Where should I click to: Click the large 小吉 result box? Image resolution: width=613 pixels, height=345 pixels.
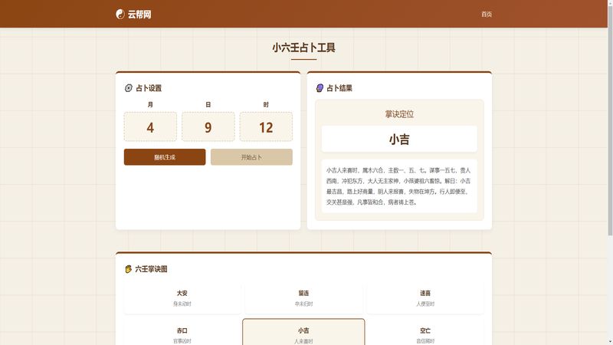[399, 140]
